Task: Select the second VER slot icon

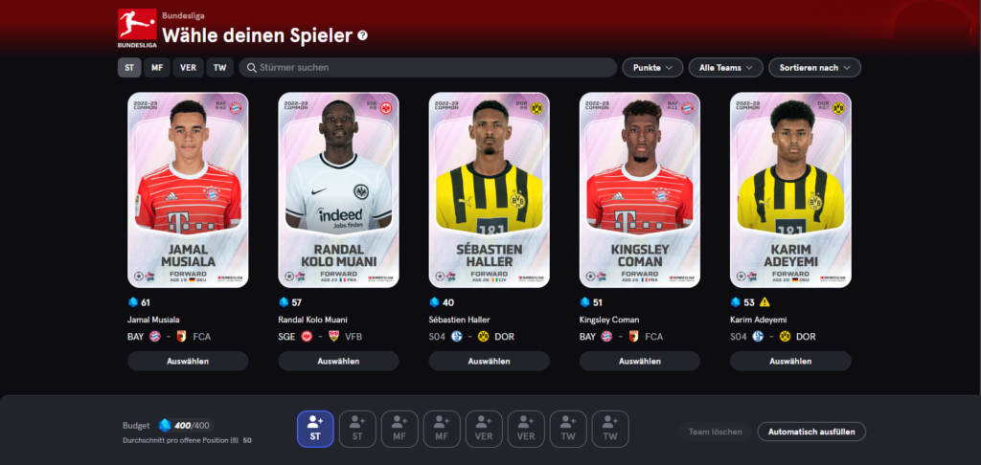Action: coord(526,429)
